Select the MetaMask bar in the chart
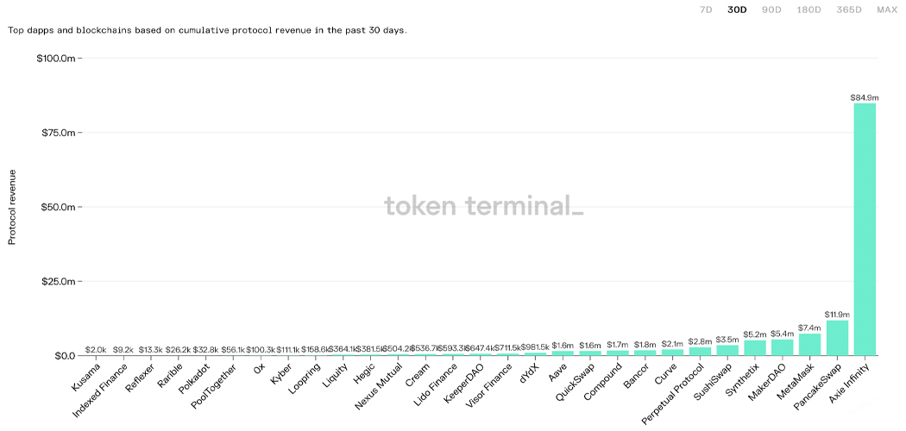 pyautogui.click(x=809, y=345)
